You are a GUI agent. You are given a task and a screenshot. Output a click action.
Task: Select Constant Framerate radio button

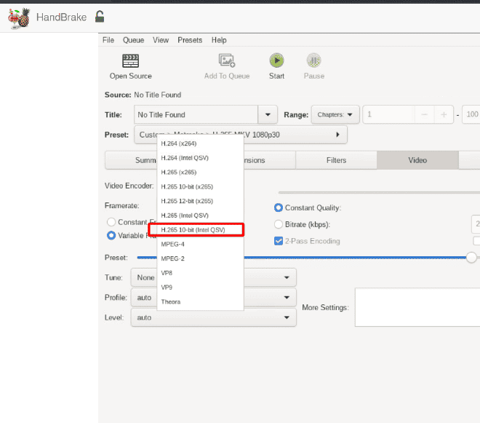click(111, 222)
